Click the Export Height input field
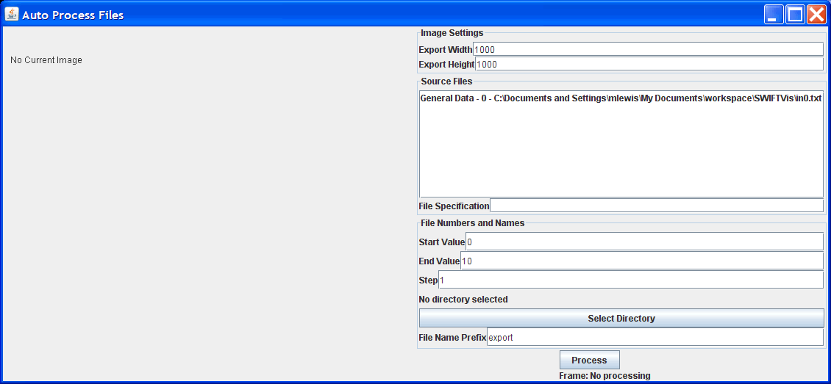The height and width of the screenshot is (384, 831). (649, 64)
